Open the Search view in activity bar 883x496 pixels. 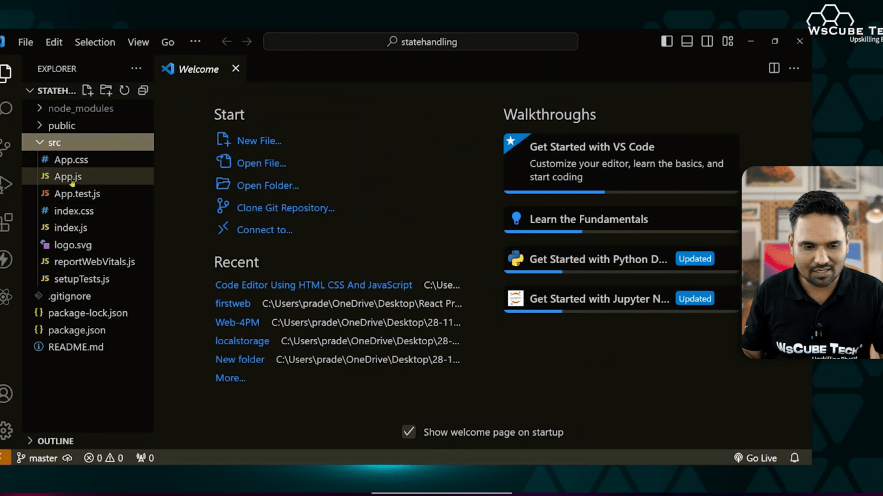pyautogui.click(x=6, y=109)
